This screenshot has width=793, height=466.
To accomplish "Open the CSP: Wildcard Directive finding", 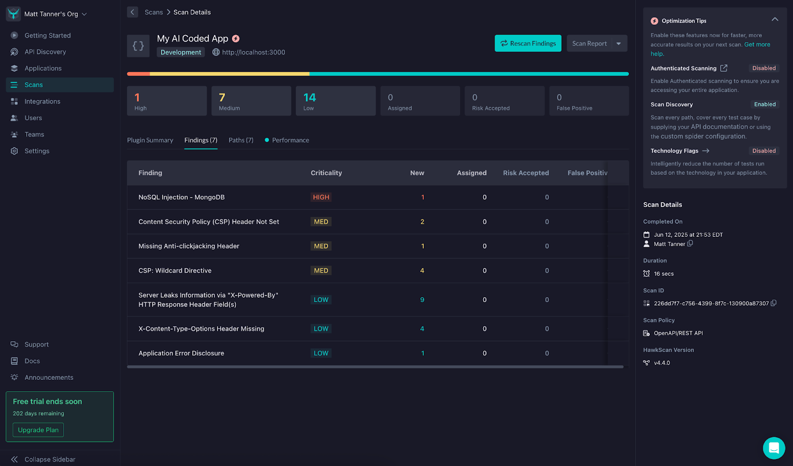I will [x=378, y=270].
